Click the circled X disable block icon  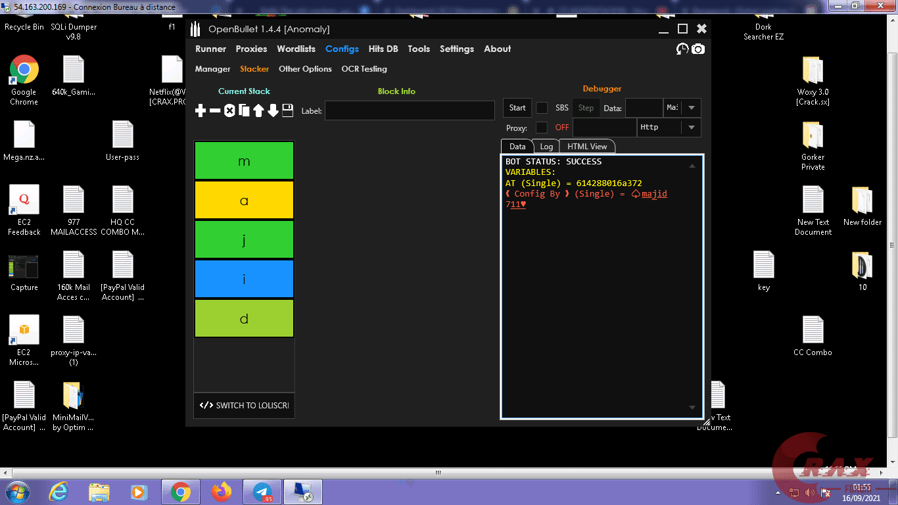tap(229, 111)
